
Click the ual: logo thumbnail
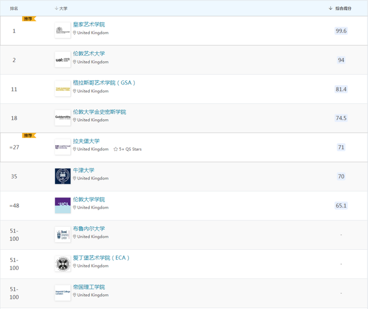pos(63,60)
